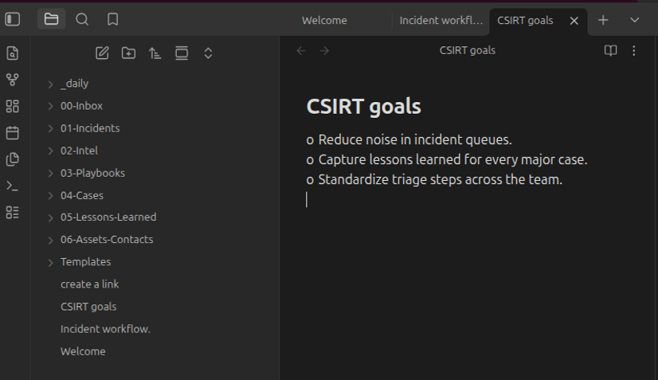This screenshot has height=380, width=658.
Task: Expand the 02-Intel folder
Action: (x=51, y=151)
